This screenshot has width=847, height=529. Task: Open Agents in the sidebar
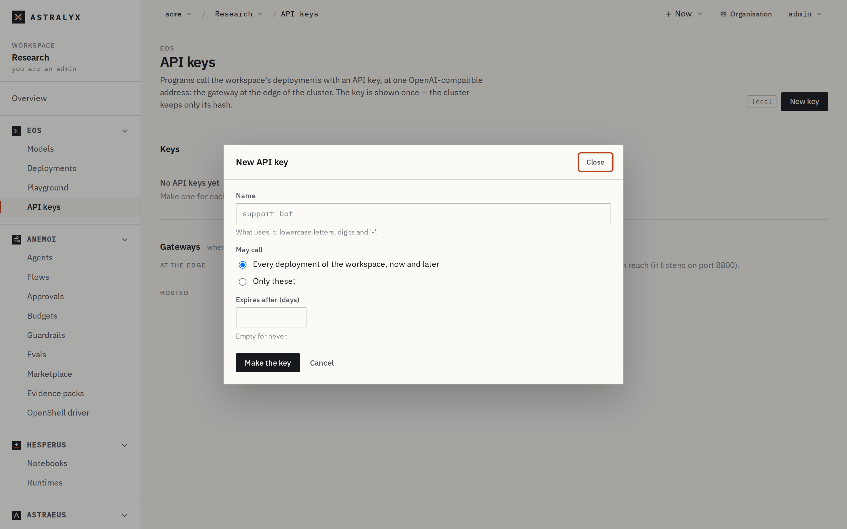click(40, 257)
